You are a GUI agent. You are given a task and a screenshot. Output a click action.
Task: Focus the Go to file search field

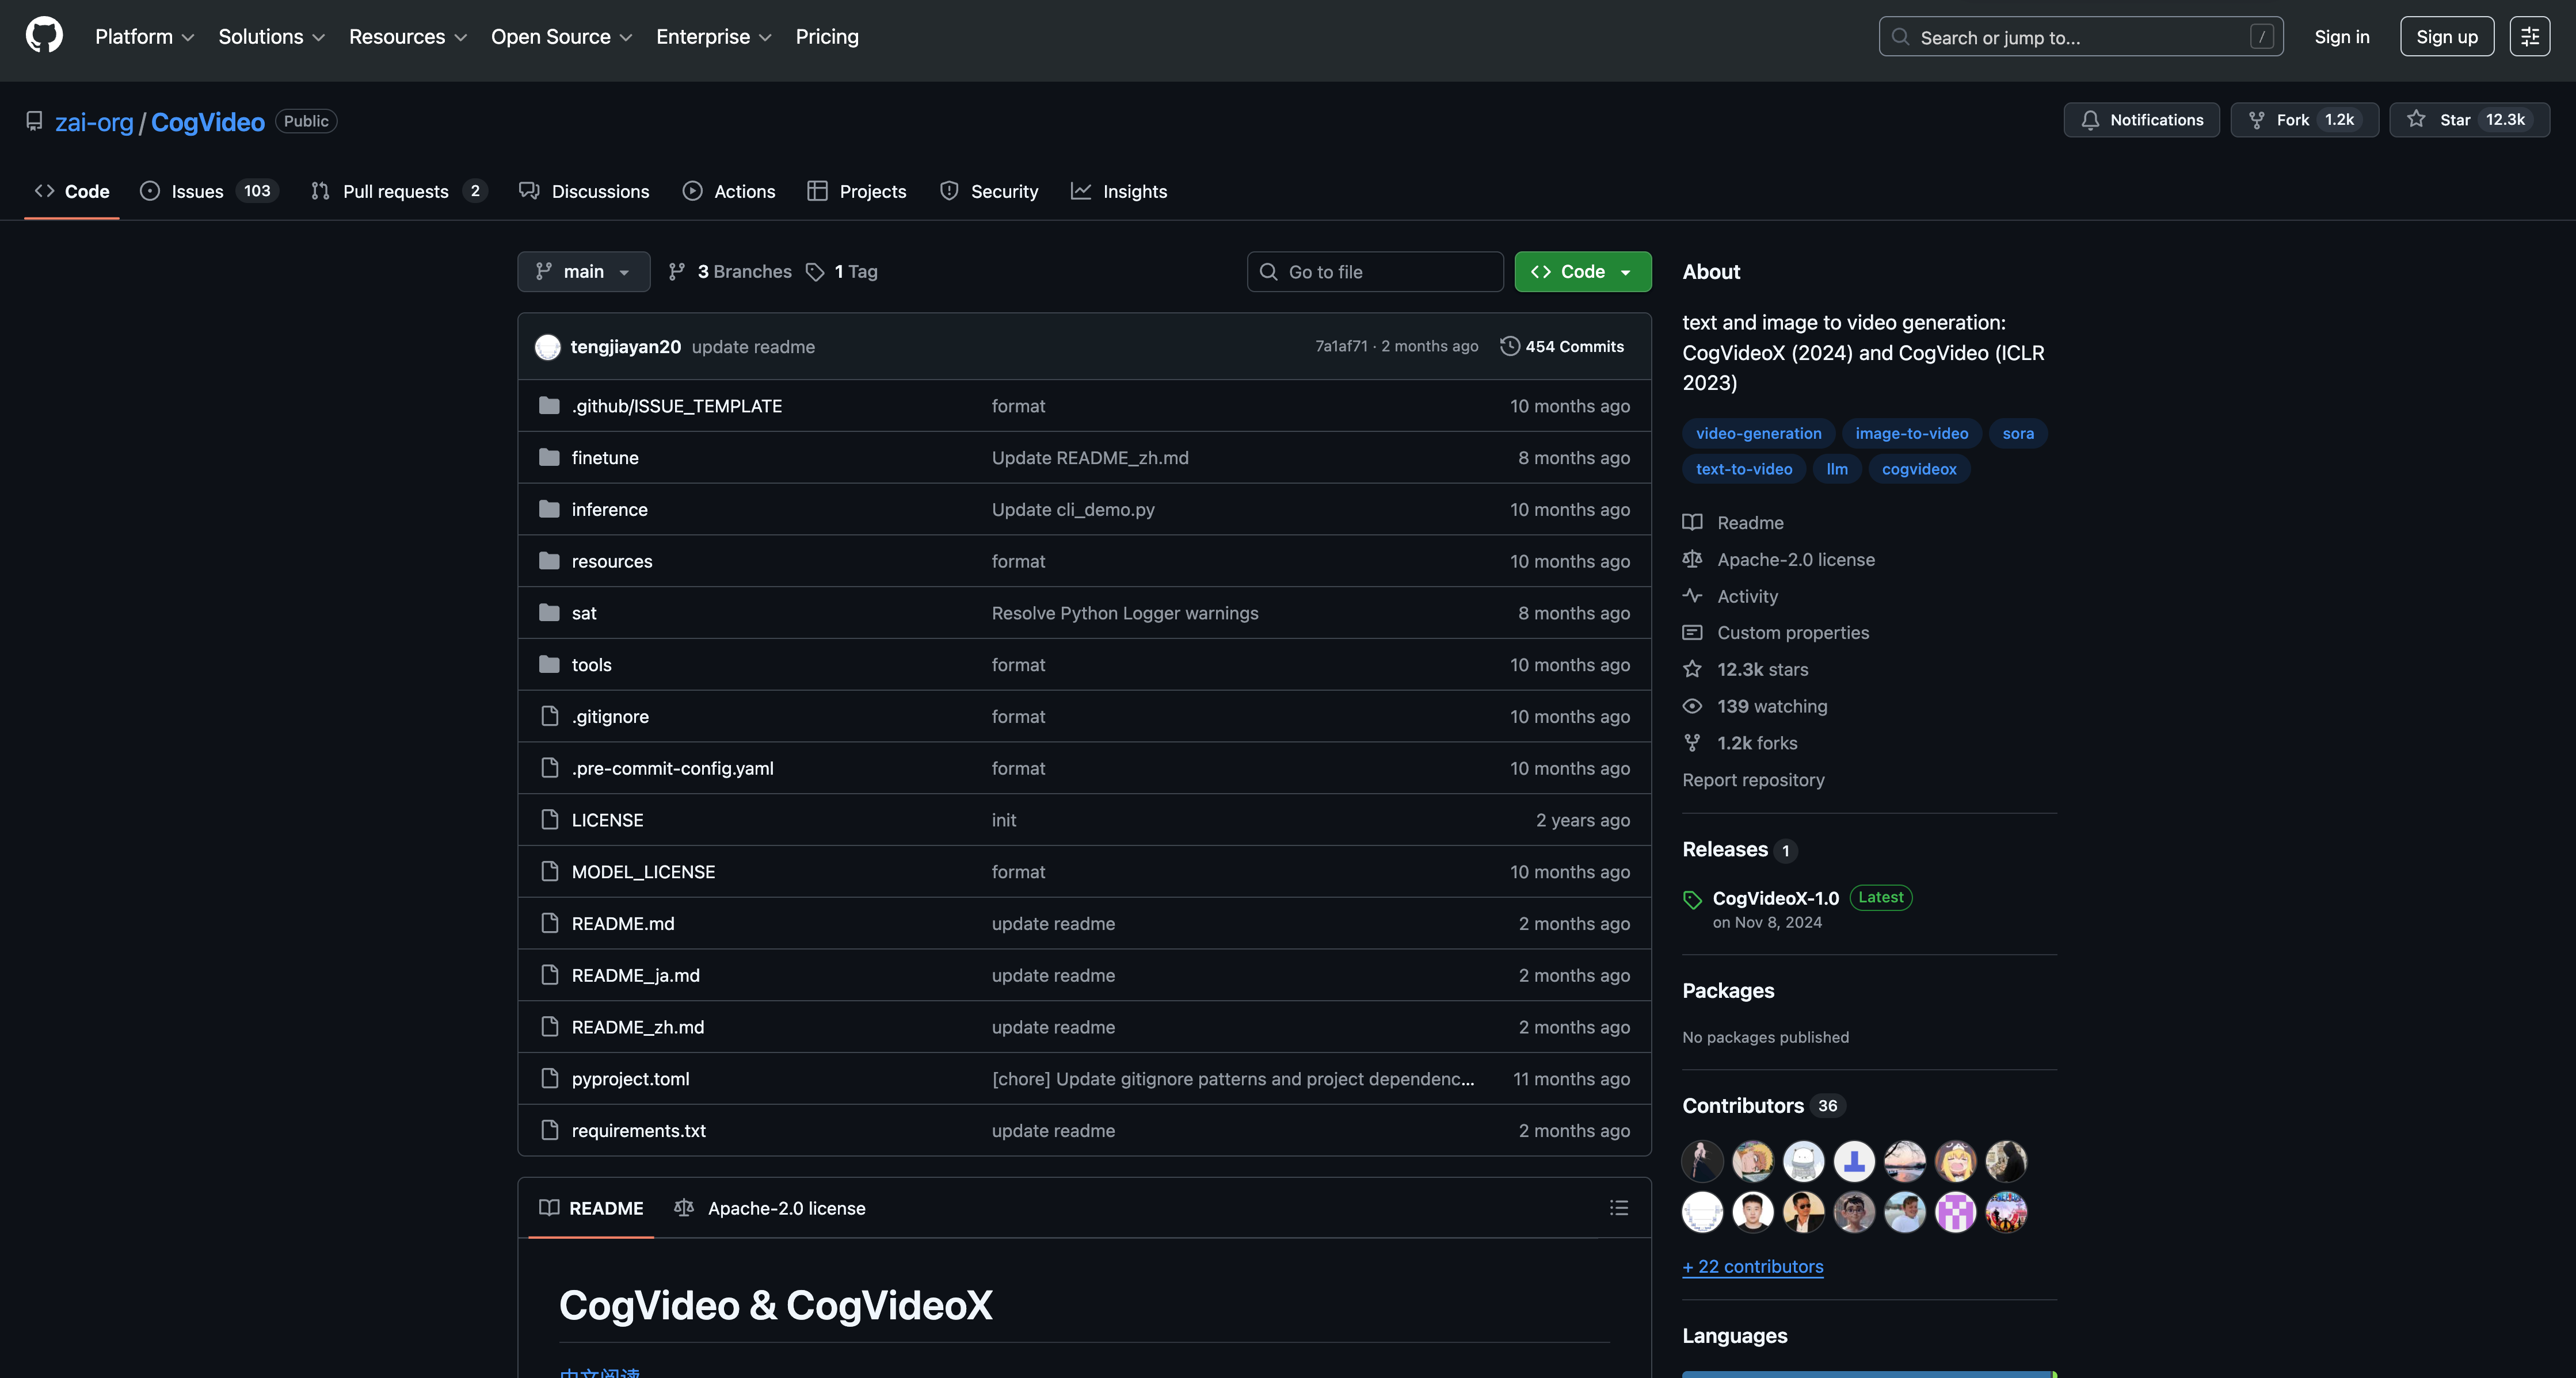[1375, 272]
